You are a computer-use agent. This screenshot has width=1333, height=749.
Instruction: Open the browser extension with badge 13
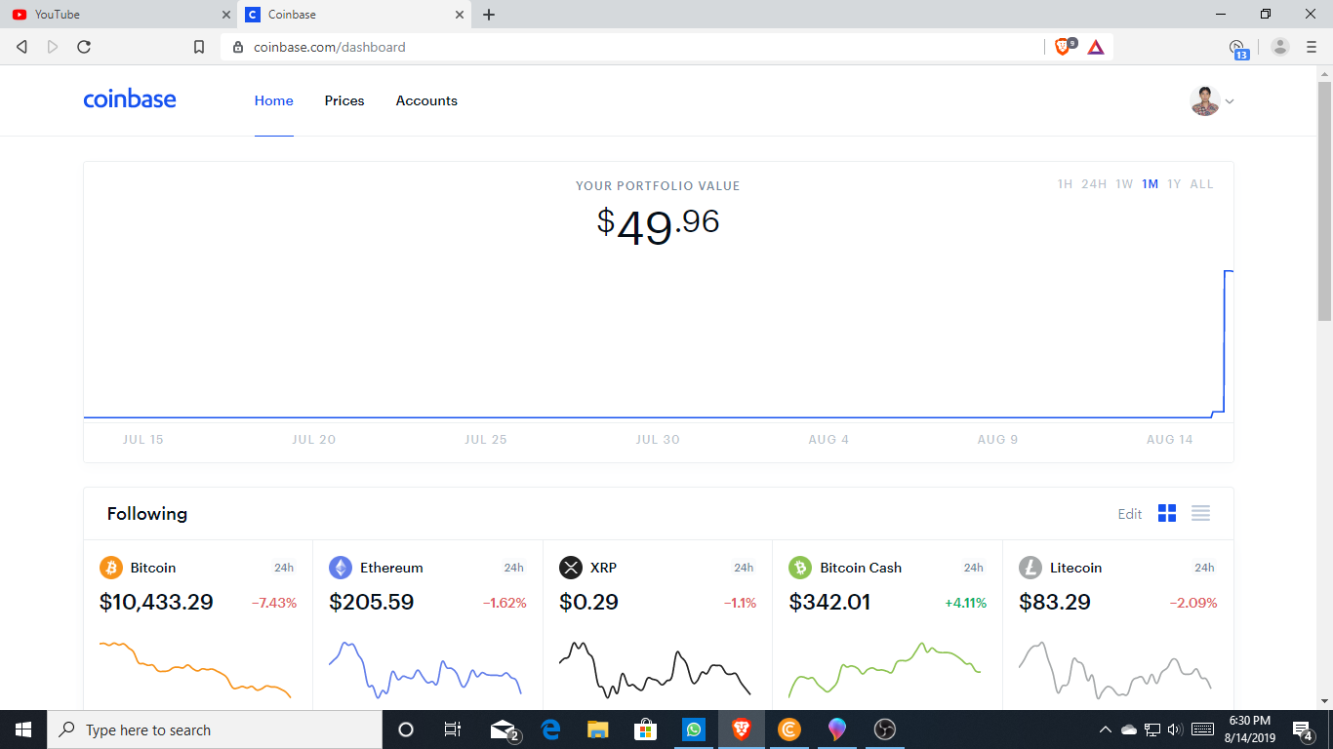pos(1238,49)
